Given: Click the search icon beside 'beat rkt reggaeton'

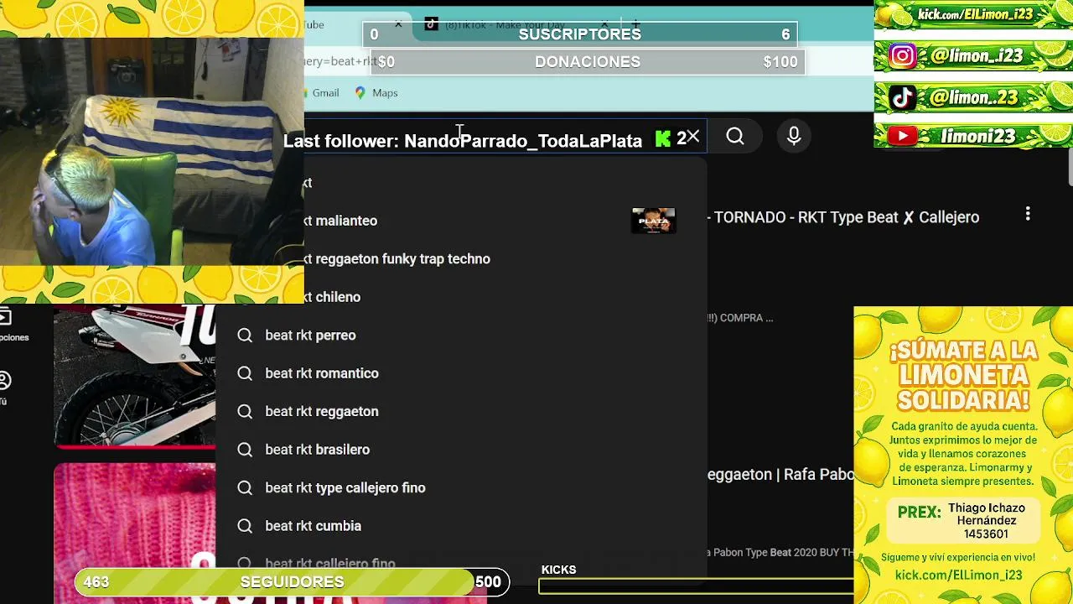Looking at the screenshot, I should [x=245, y=411].
